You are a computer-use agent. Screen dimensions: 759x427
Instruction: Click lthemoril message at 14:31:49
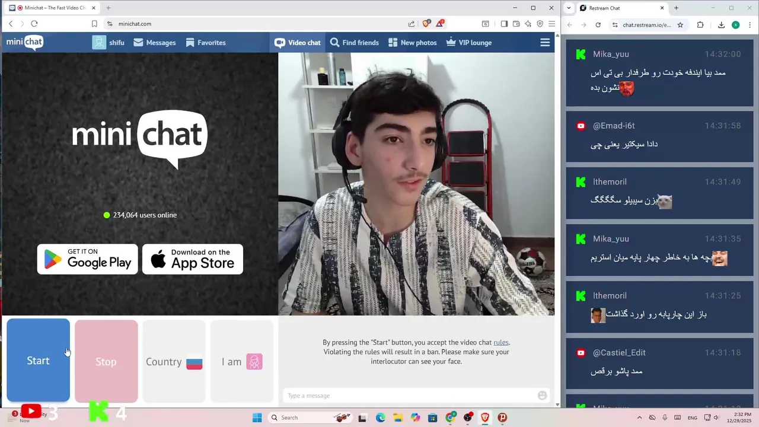[x=659, y=193]
